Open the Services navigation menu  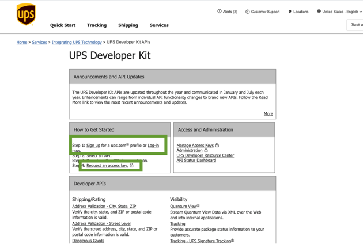click(159, 25)
